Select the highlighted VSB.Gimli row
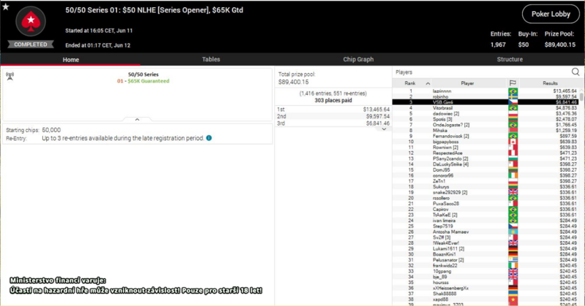The height and width of the screenshot is (306, 585). [485, 102]
